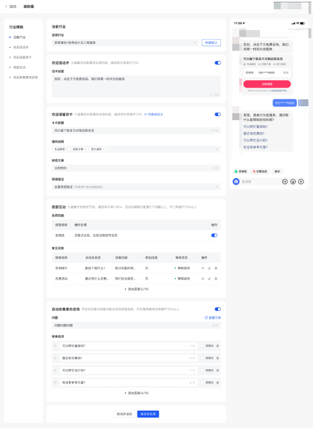Remove the 定制方案 tag
The image size is (313, 428).
click(x=85, y=149)
